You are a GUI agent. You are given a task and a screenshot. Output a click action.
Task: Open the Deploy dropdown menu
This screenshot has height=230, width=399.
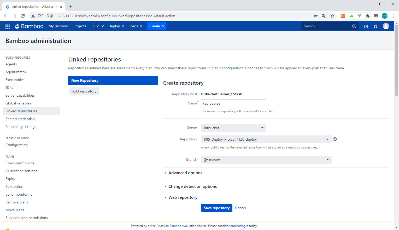click(x=116, y=26)
